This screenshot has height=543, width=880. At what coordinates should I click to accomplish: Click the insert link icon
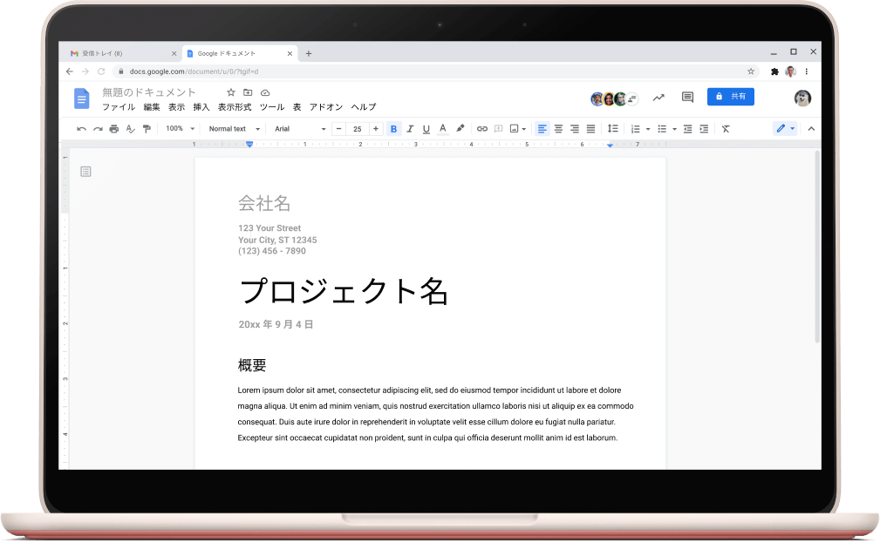pyautogui.click(x=481, y=129)
